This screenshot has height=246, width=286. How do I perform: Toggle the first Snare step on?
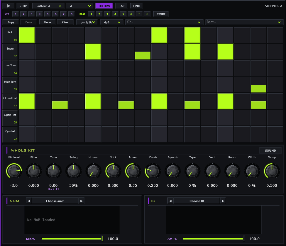click(27, 52)
